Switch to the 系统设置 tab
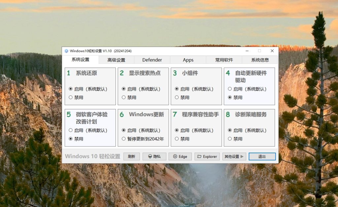This screenshot has width=338, height=207. pos(81,60)
